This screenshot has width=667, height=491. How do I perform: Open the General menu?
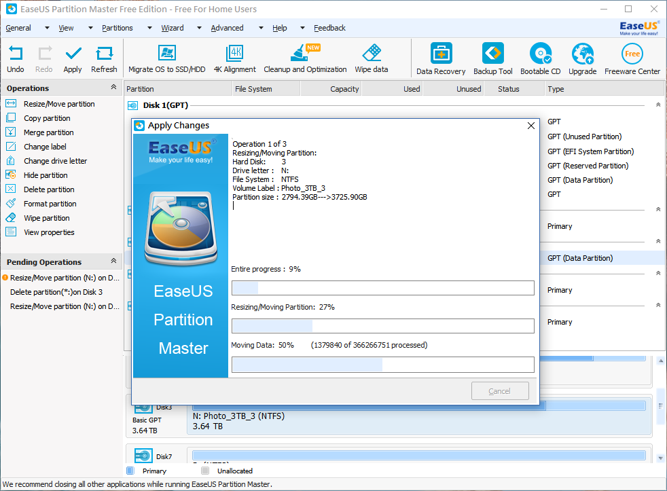(x=18, y=28)
